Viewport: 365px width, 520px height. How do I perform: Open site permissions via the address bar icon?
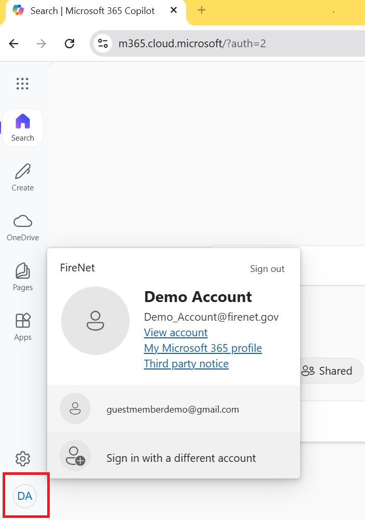pyautogui.click(x=102, y=44)
